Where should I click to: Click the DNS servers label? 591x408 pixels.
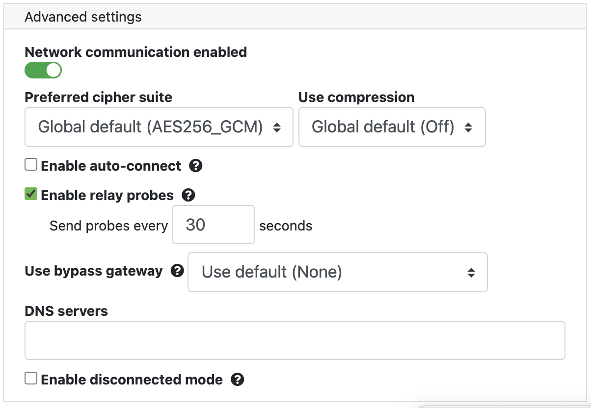pyautogui.click(x=66, y=311)
